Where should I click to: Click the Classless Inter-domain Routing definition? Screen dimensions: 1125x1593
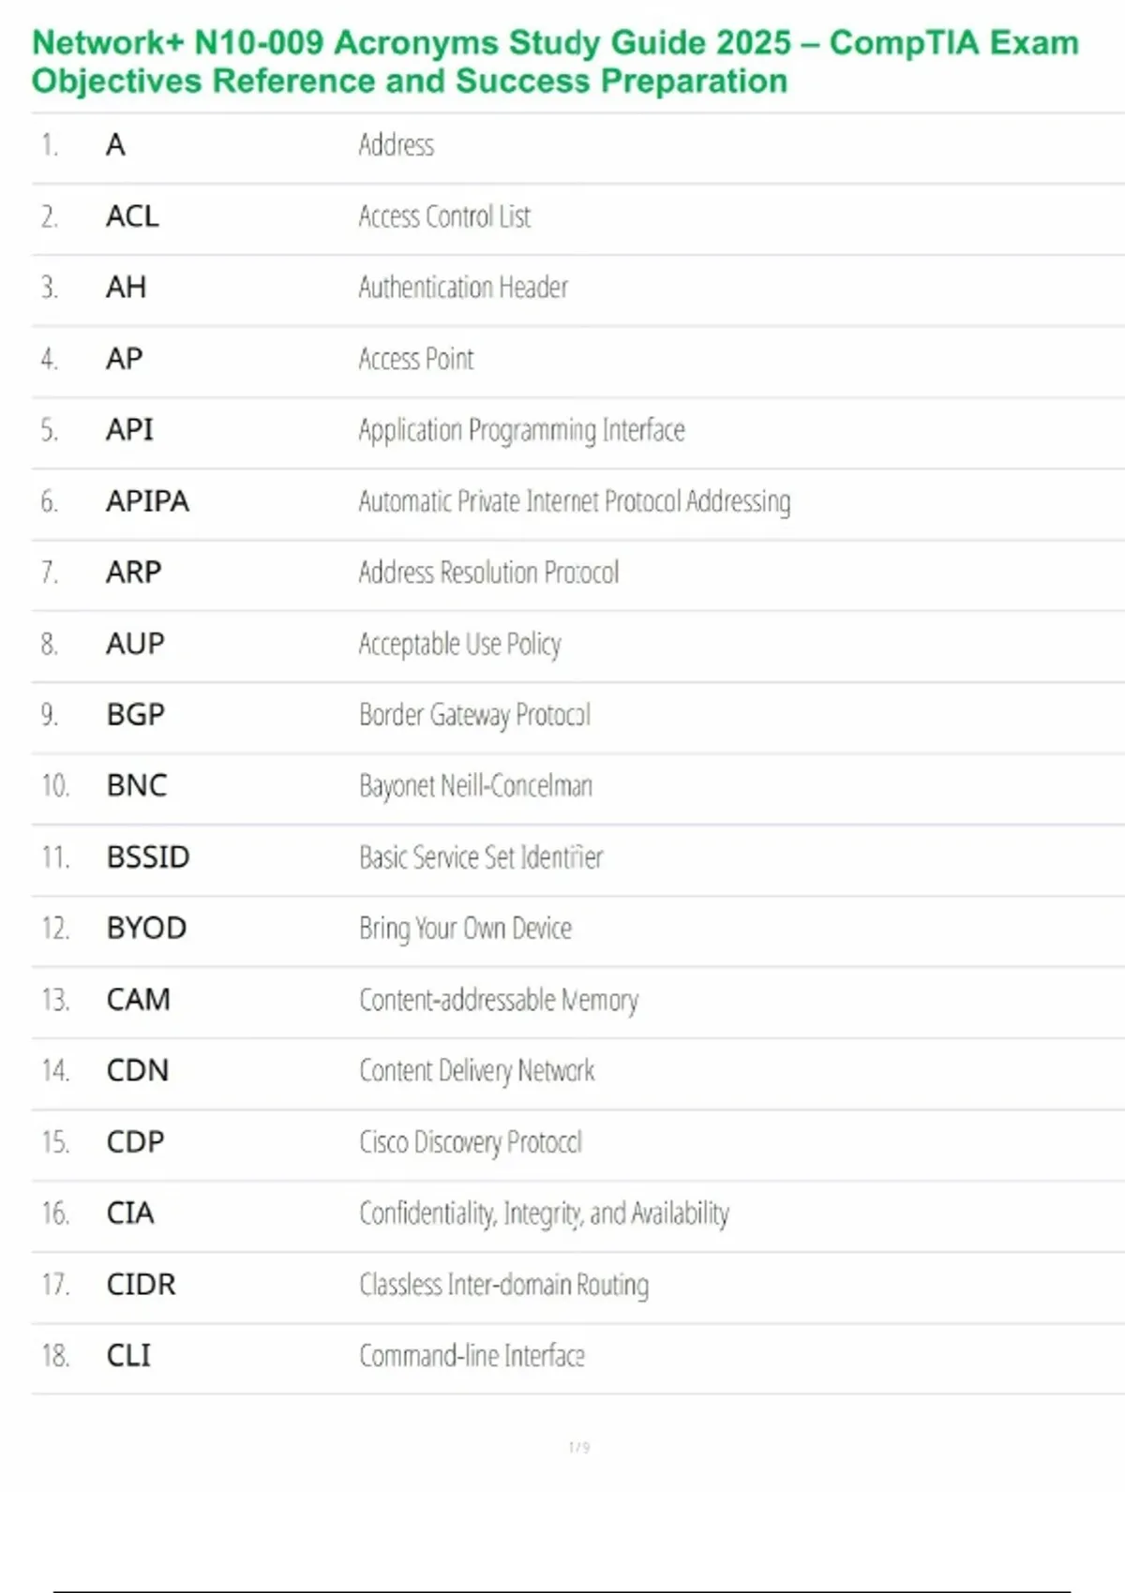click(503, 1285)
